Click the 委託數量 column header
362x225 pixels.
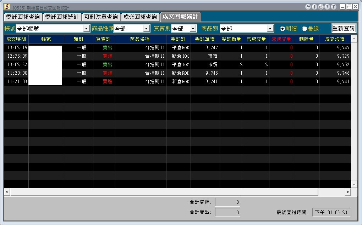pos(231,39)
